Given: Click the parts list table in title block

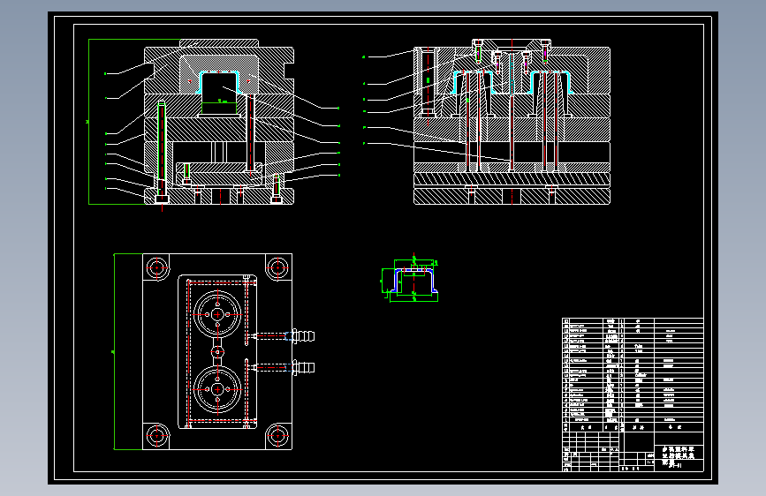Looking at the screenshot, I should click(x=633, y=375).
